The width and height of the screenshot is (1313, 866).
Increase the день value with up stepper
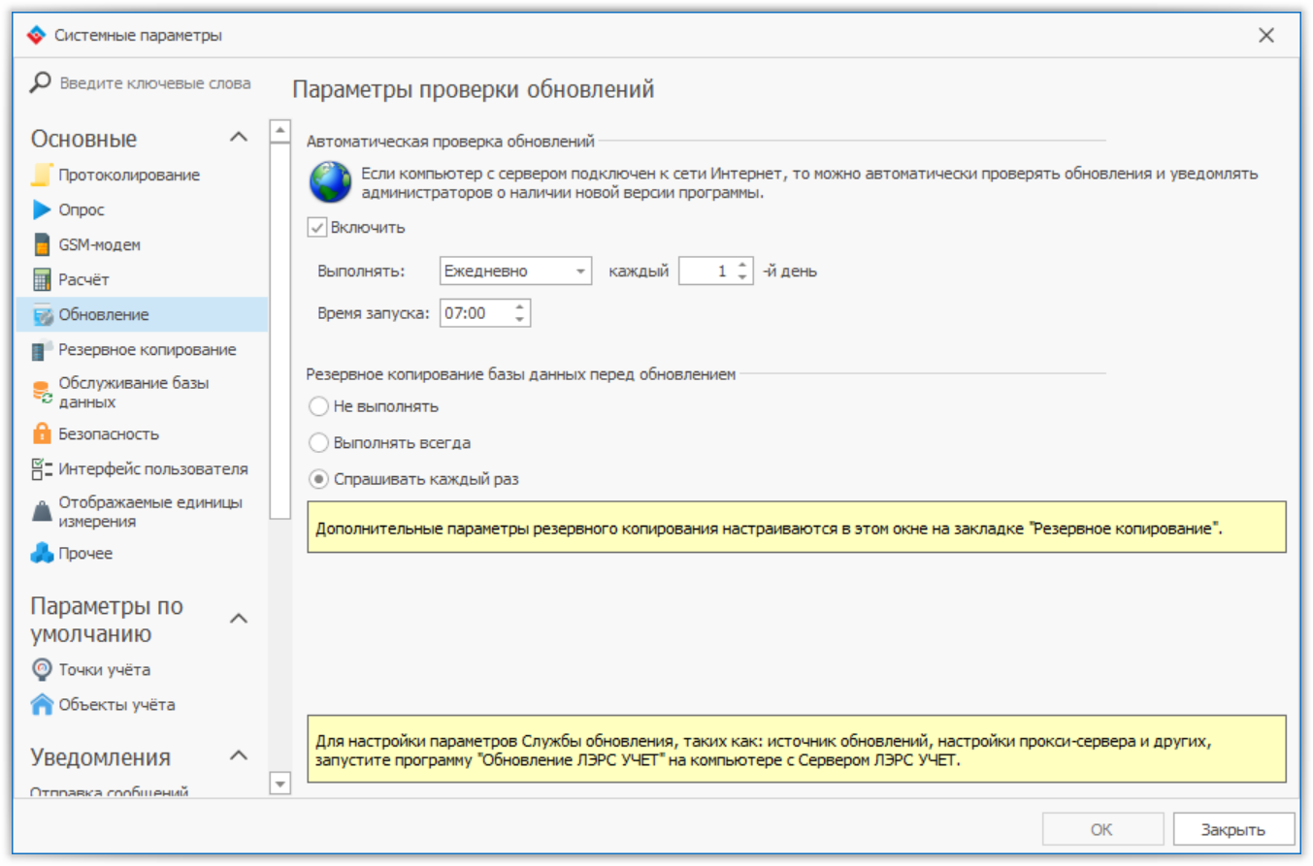point(742,265)
